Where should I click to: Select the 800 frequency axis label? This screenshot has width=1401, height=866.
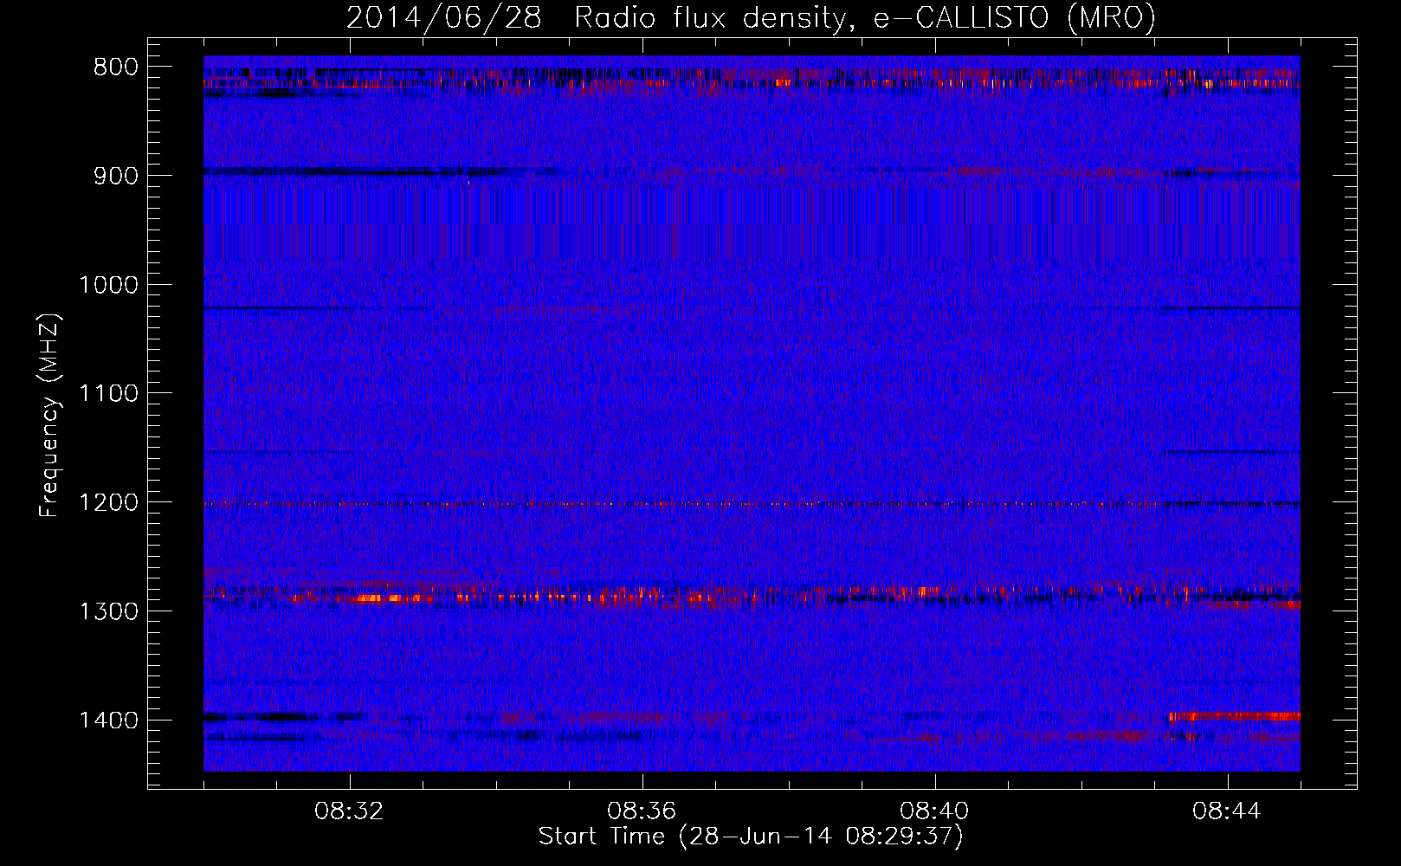[115, 68]
